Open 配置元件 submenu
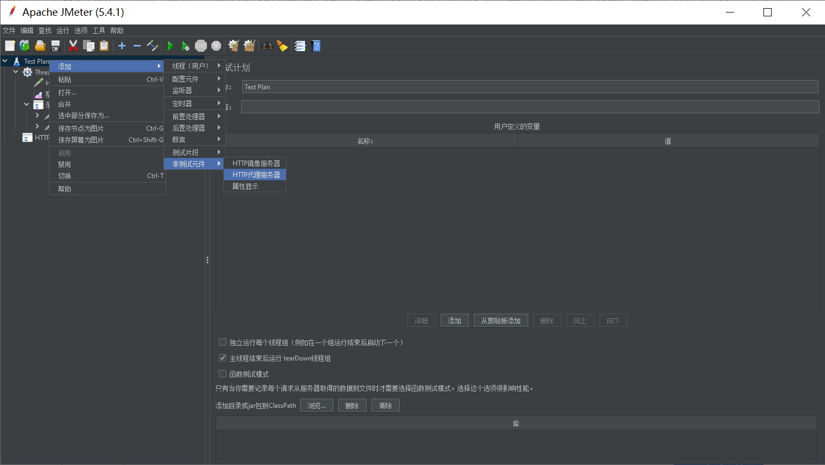Screen dimensions: 825x465 (x=194, y=79)
